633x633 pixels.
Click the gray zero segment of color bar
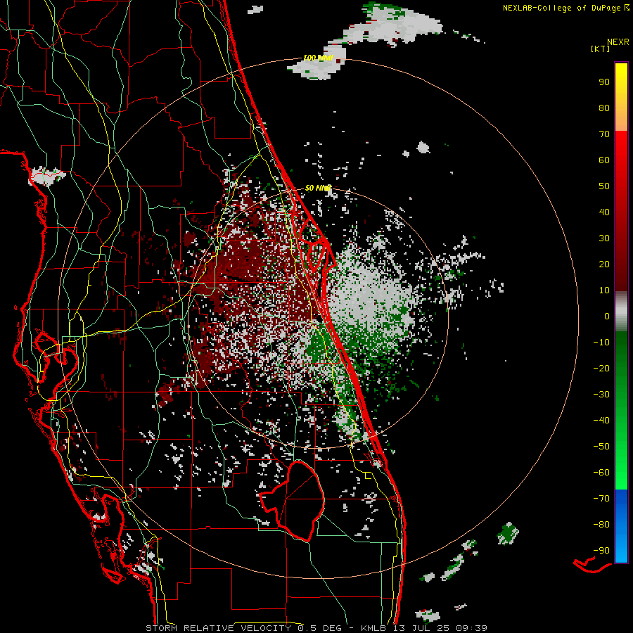coord(621,312)
